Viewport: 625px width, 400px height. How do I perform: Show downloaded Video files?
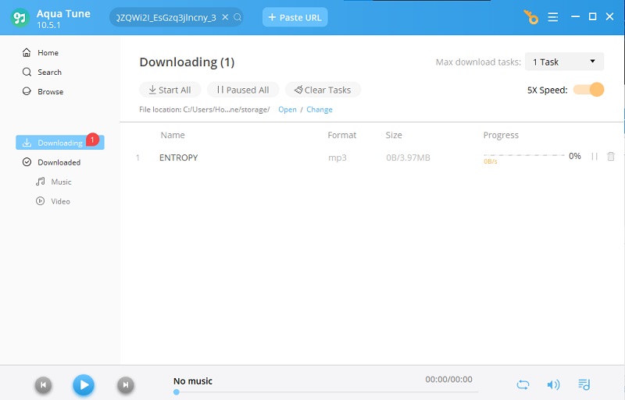click(53, 201)
